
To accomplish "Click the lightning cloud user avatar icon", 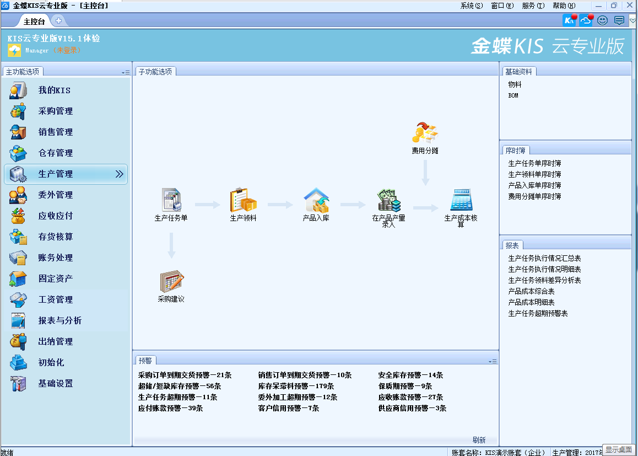I will click(14, 51).
